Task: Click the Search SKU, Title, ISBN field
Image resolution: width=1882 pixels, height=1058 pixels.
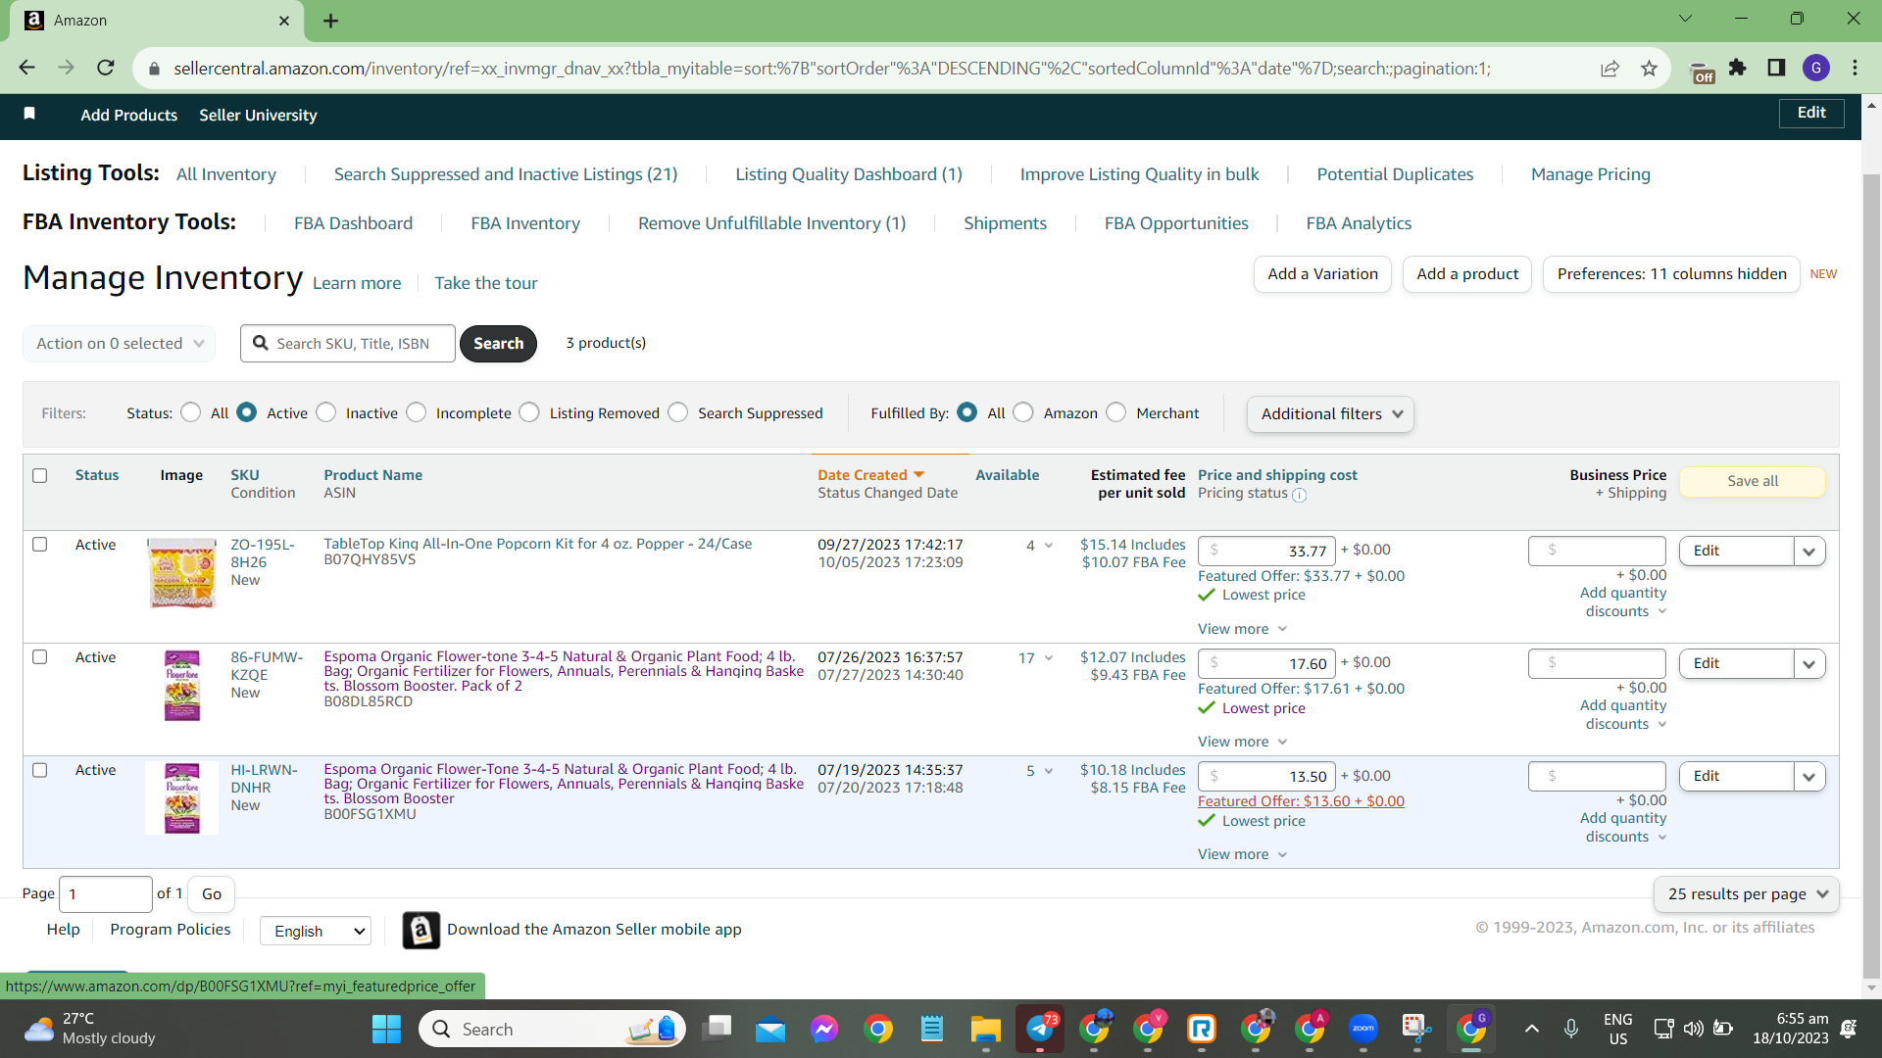Action: [x=348, y=344]
